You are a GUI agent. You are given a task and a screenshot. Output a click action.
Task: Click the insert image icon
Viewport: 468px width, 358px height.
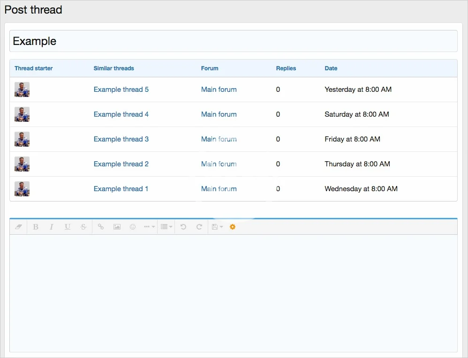click(117, 227)
